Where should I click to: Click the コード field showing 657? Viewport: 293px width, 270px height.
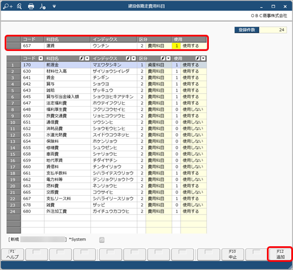coord(32,46)
